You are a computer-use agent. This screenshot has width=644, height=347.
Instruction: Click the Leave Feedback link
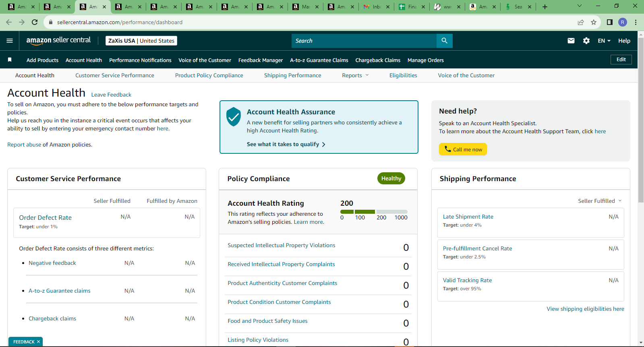[111, 95]
